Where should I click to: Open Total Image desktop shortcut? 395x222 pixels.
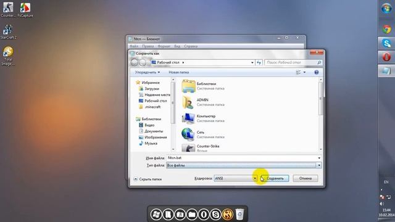pos(8,56)
